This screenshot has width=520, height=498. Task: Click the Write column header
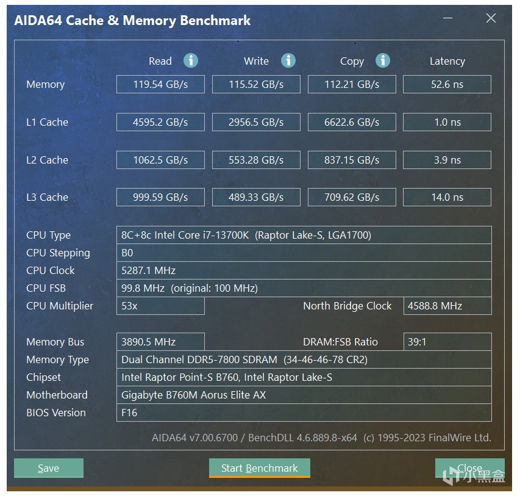[x=256, y=61]
